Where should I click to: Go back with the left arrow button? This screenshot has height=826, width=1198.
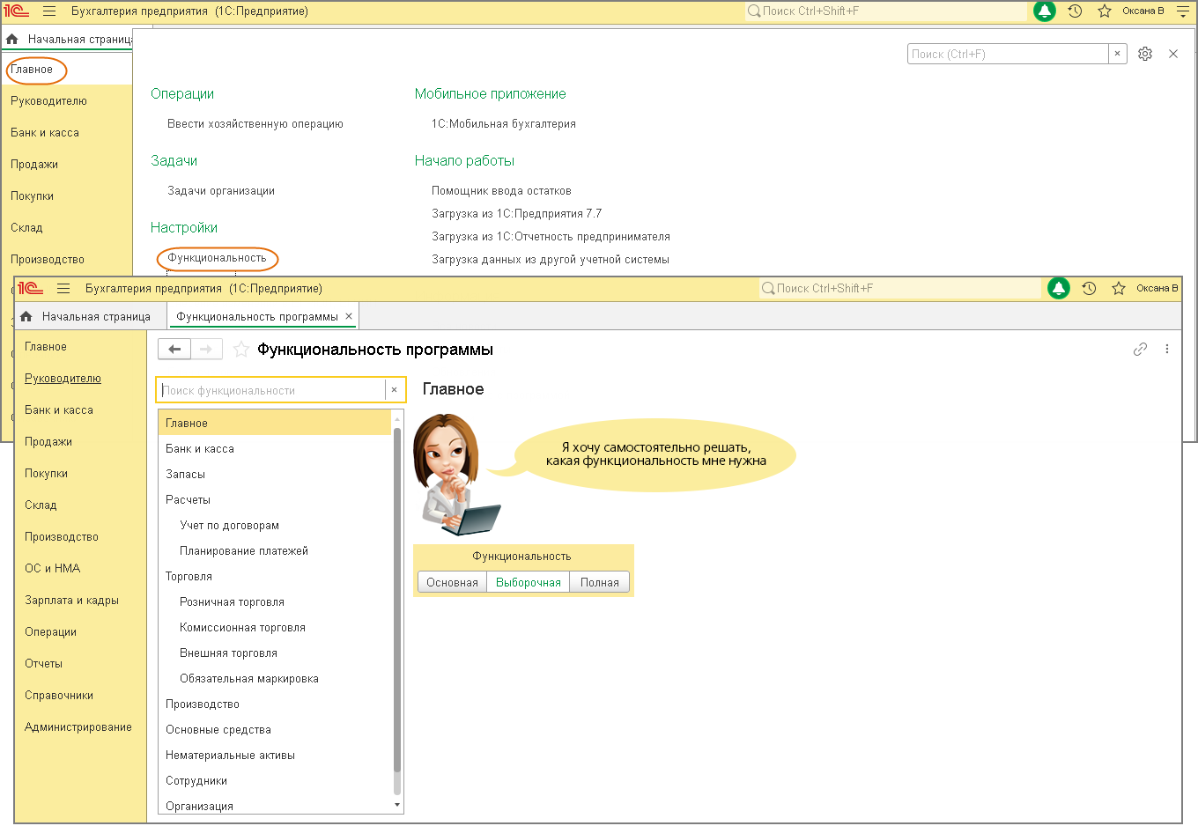(x=174, y=350)
